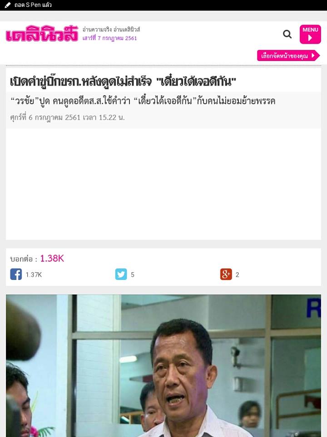Click the Facebook share count 1.37K
Viewport: 327px width, 437px height.
[34, 275]
